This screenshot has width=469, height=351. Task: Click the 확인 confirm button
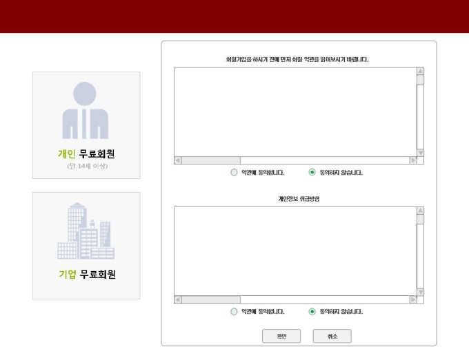pos(281,336)
